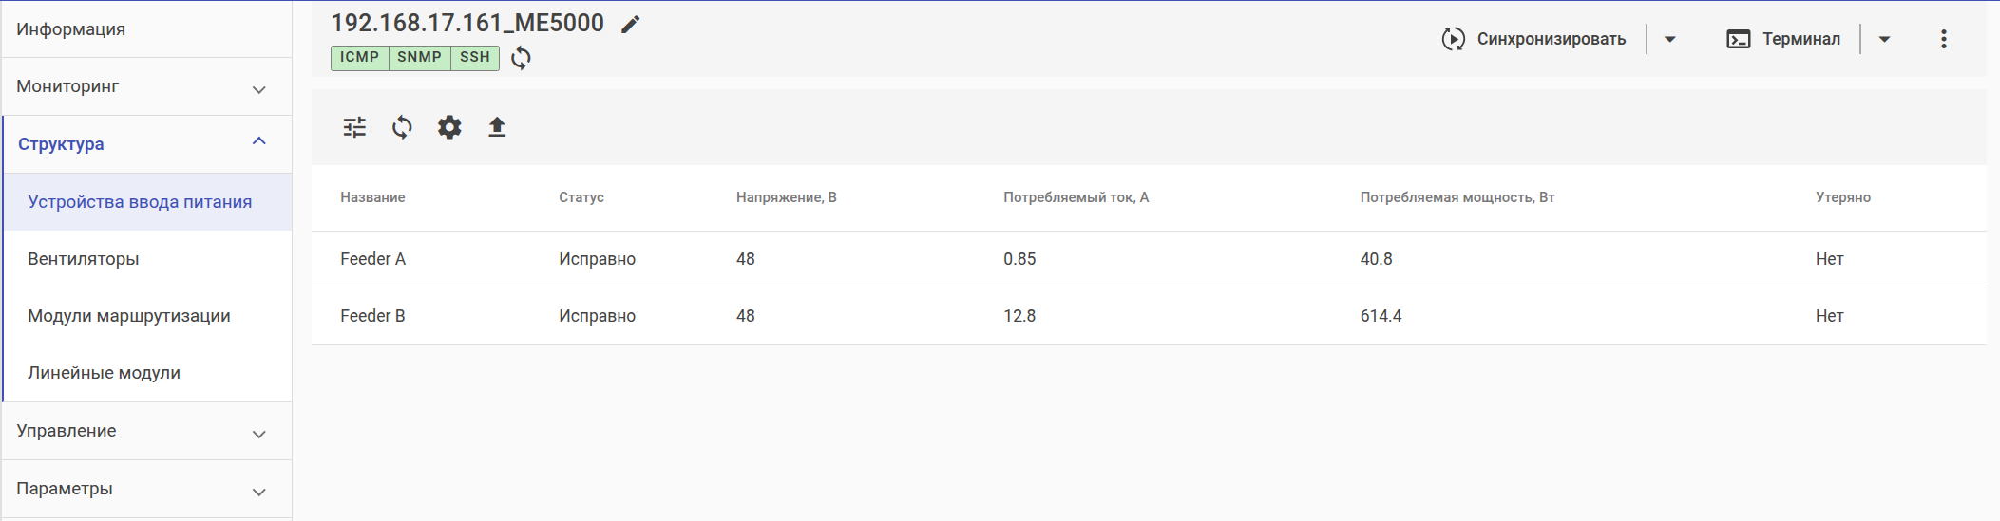This screenshot has width=2000, height=521.
Task: Open dropdown arrow next to Терминал
Action: 1884,39
